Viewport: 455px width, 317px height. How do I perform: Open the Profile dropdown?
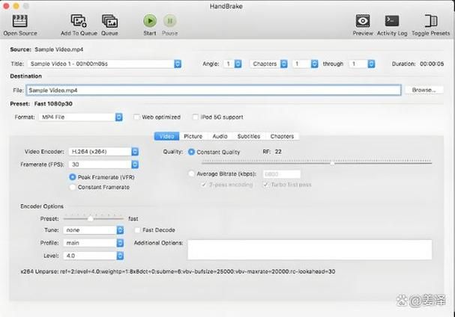[x=94, y=243]
